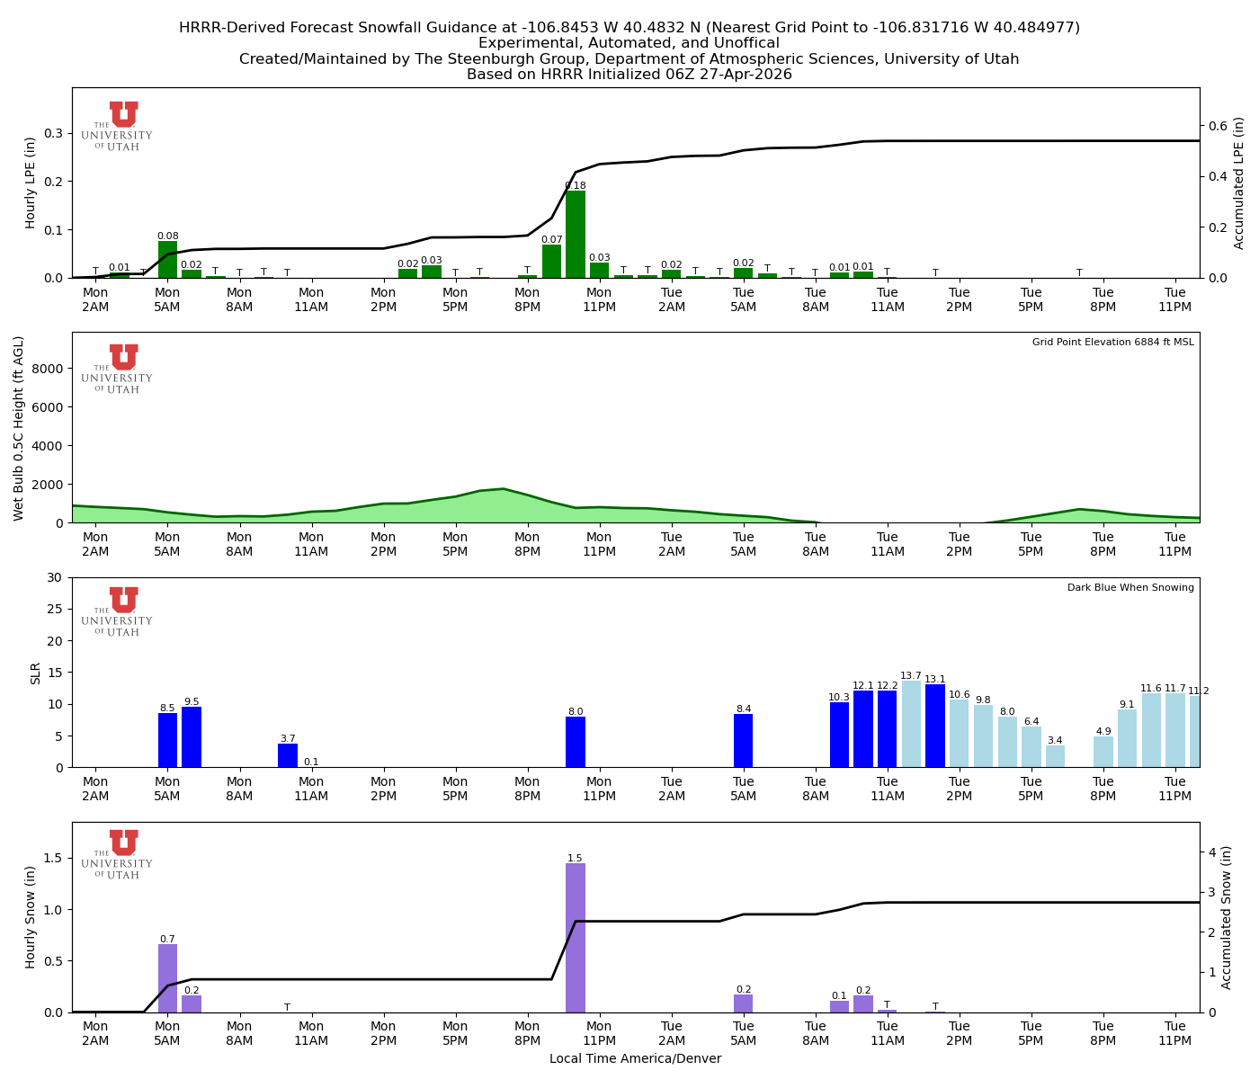The image size is (1259, 1079).
Task: Click the black accumulated snow line
Action: click(1034, 904)
